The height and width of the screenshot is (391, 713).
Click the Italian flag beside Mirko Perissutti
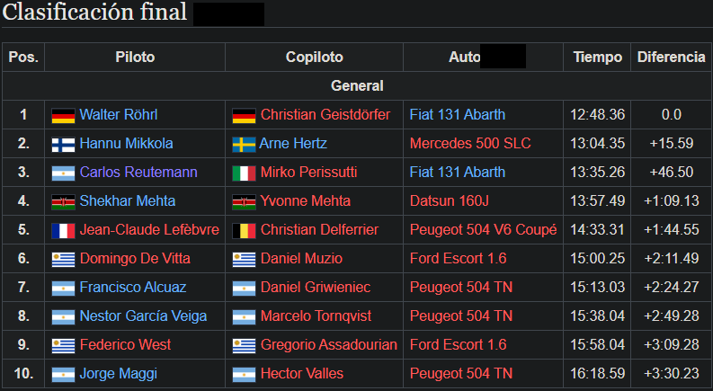pos(244,173)
